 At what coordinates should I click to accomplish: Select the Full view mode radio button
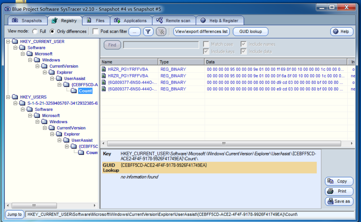click(x=35, y=31)
